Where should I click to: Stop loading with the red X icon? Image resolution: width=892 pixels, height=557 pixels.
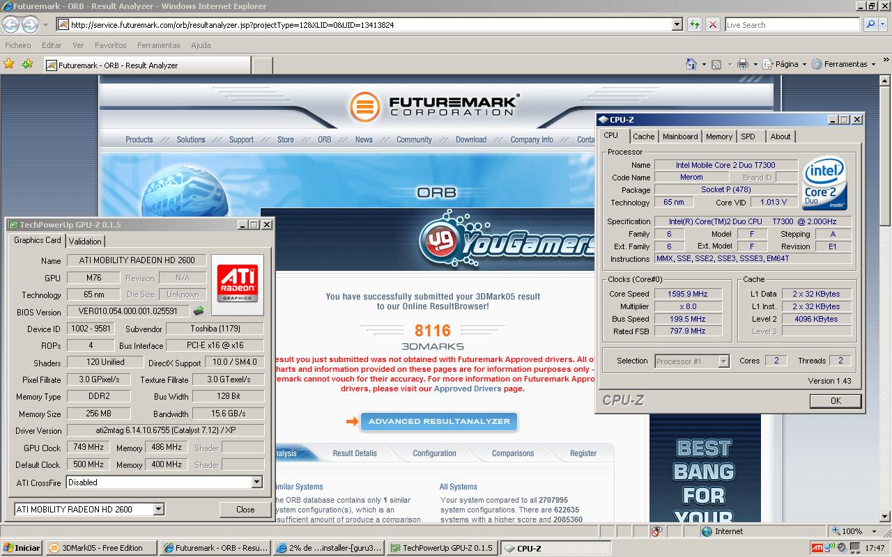tap(712, 24)
